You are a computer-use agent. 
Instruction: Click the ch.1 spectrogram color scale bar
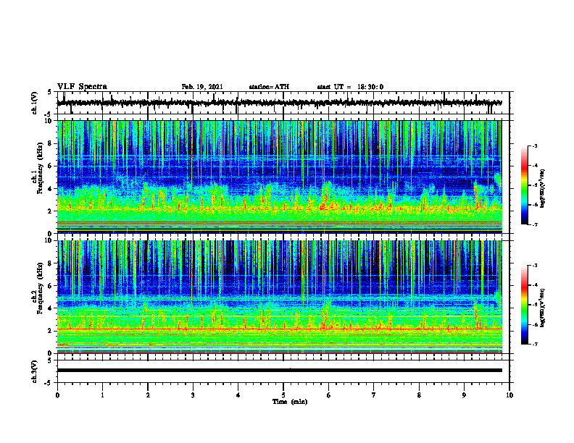525,185
